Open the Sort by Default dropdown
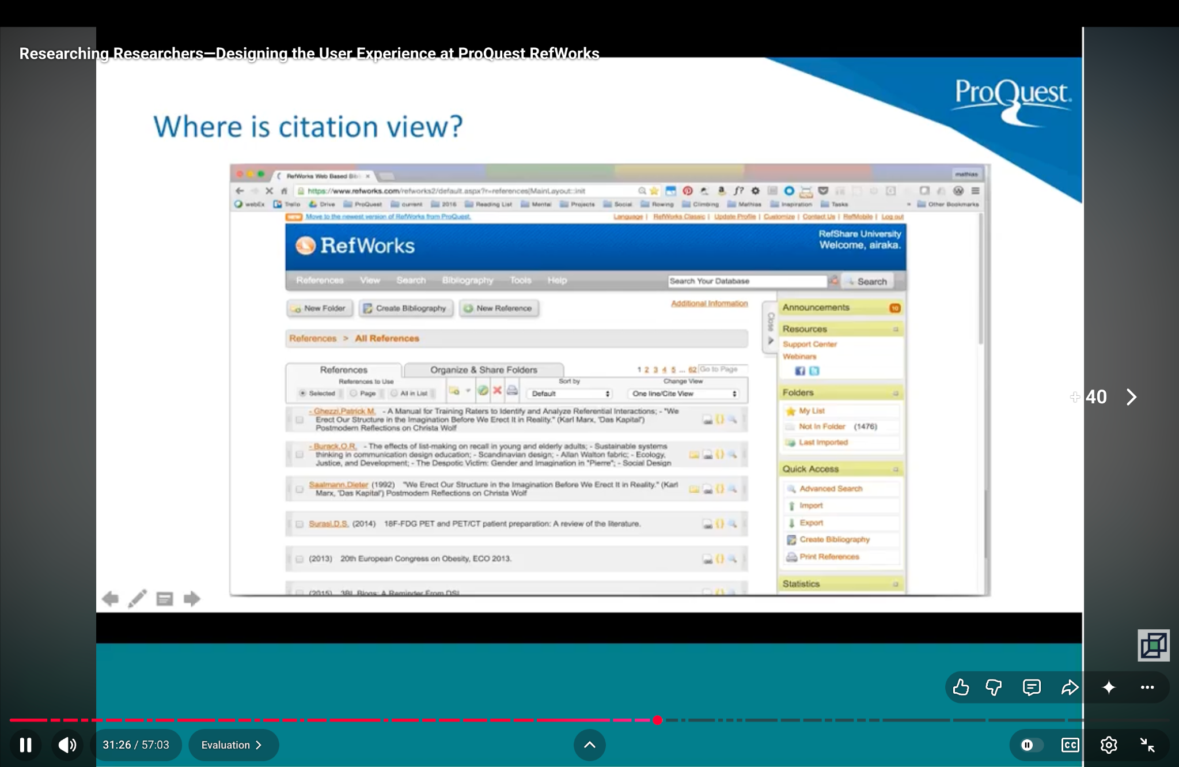The height and width of the screenshot is (767, 1179). tap(570, 394)
